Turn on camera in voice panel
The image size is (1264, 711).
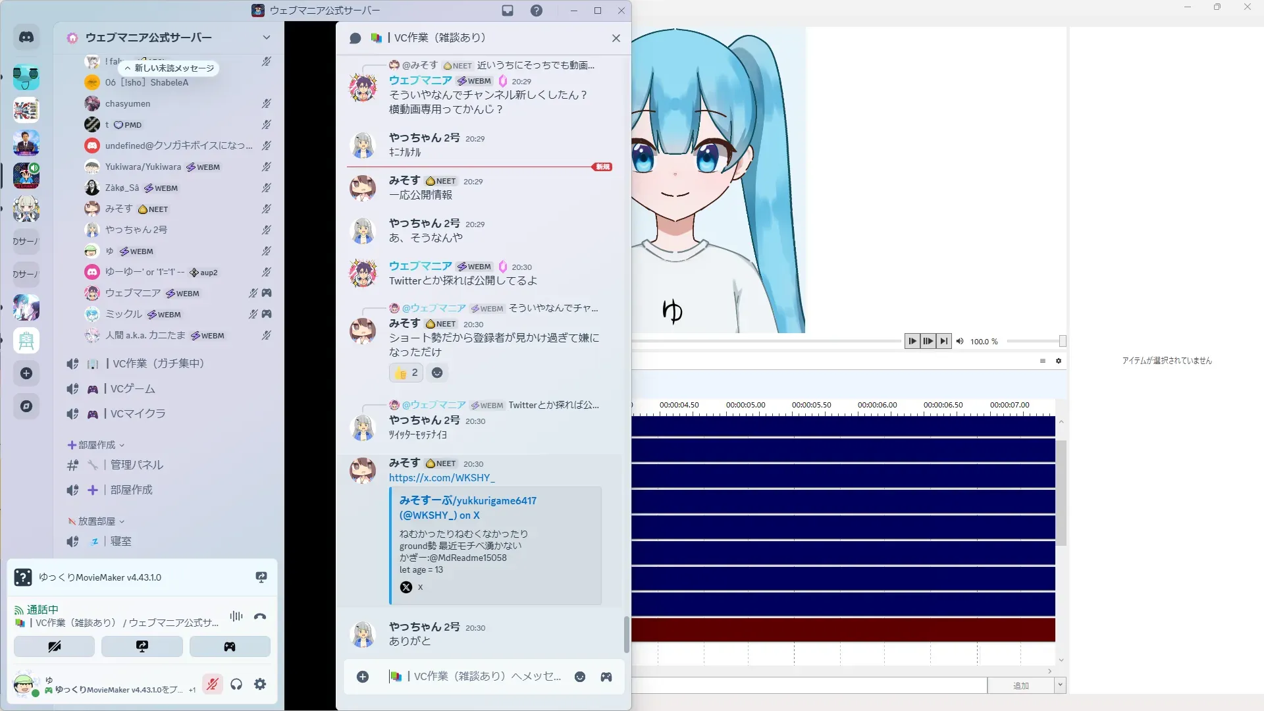[x=54, y=646]
